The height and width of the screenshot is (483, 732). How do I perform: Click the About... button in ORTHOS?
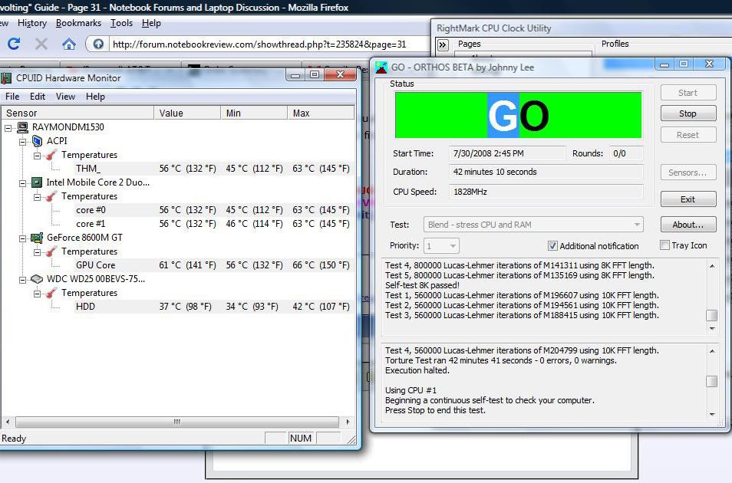point(688,225)
